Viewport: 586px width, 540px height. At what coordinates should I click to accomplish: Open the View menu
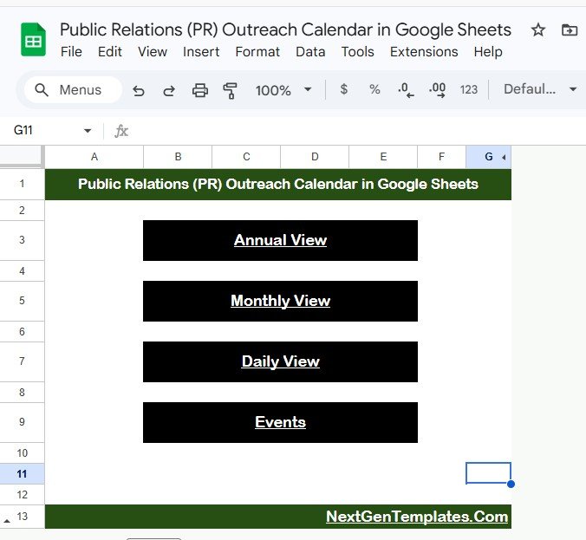(x=152, y=51)
